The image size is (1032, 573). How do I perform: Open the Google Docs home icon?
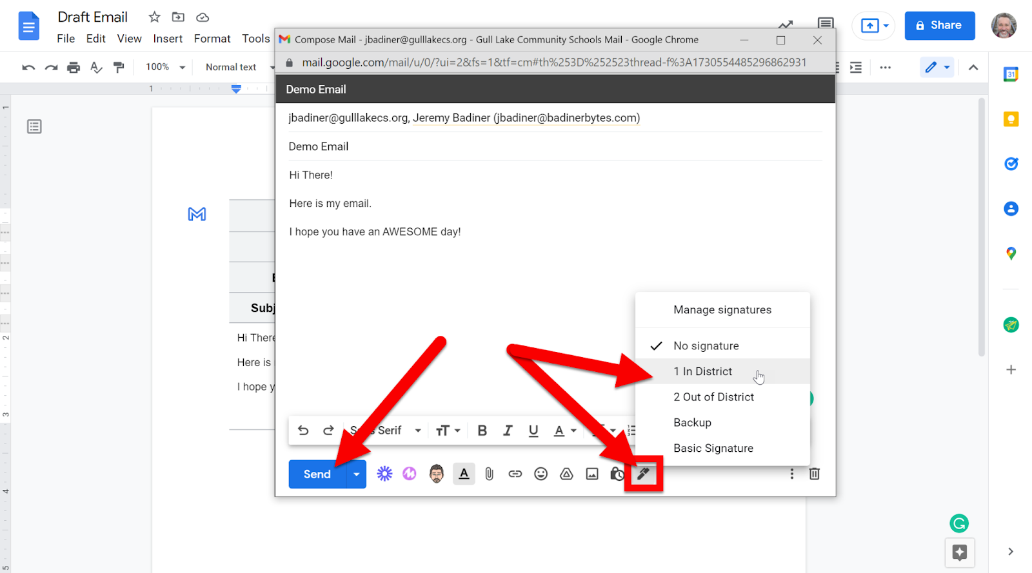point(29,27)
